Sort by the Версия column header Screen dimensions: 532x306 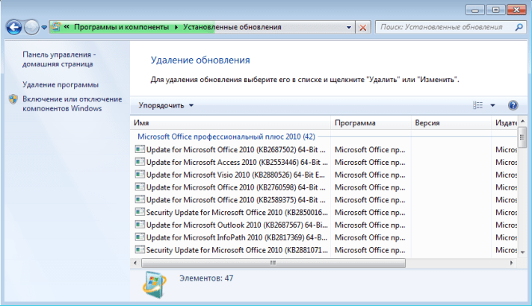(x=451, y=123)
